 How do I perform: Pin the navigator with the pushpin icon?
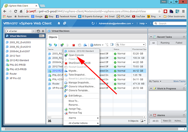tap(43, 31)
